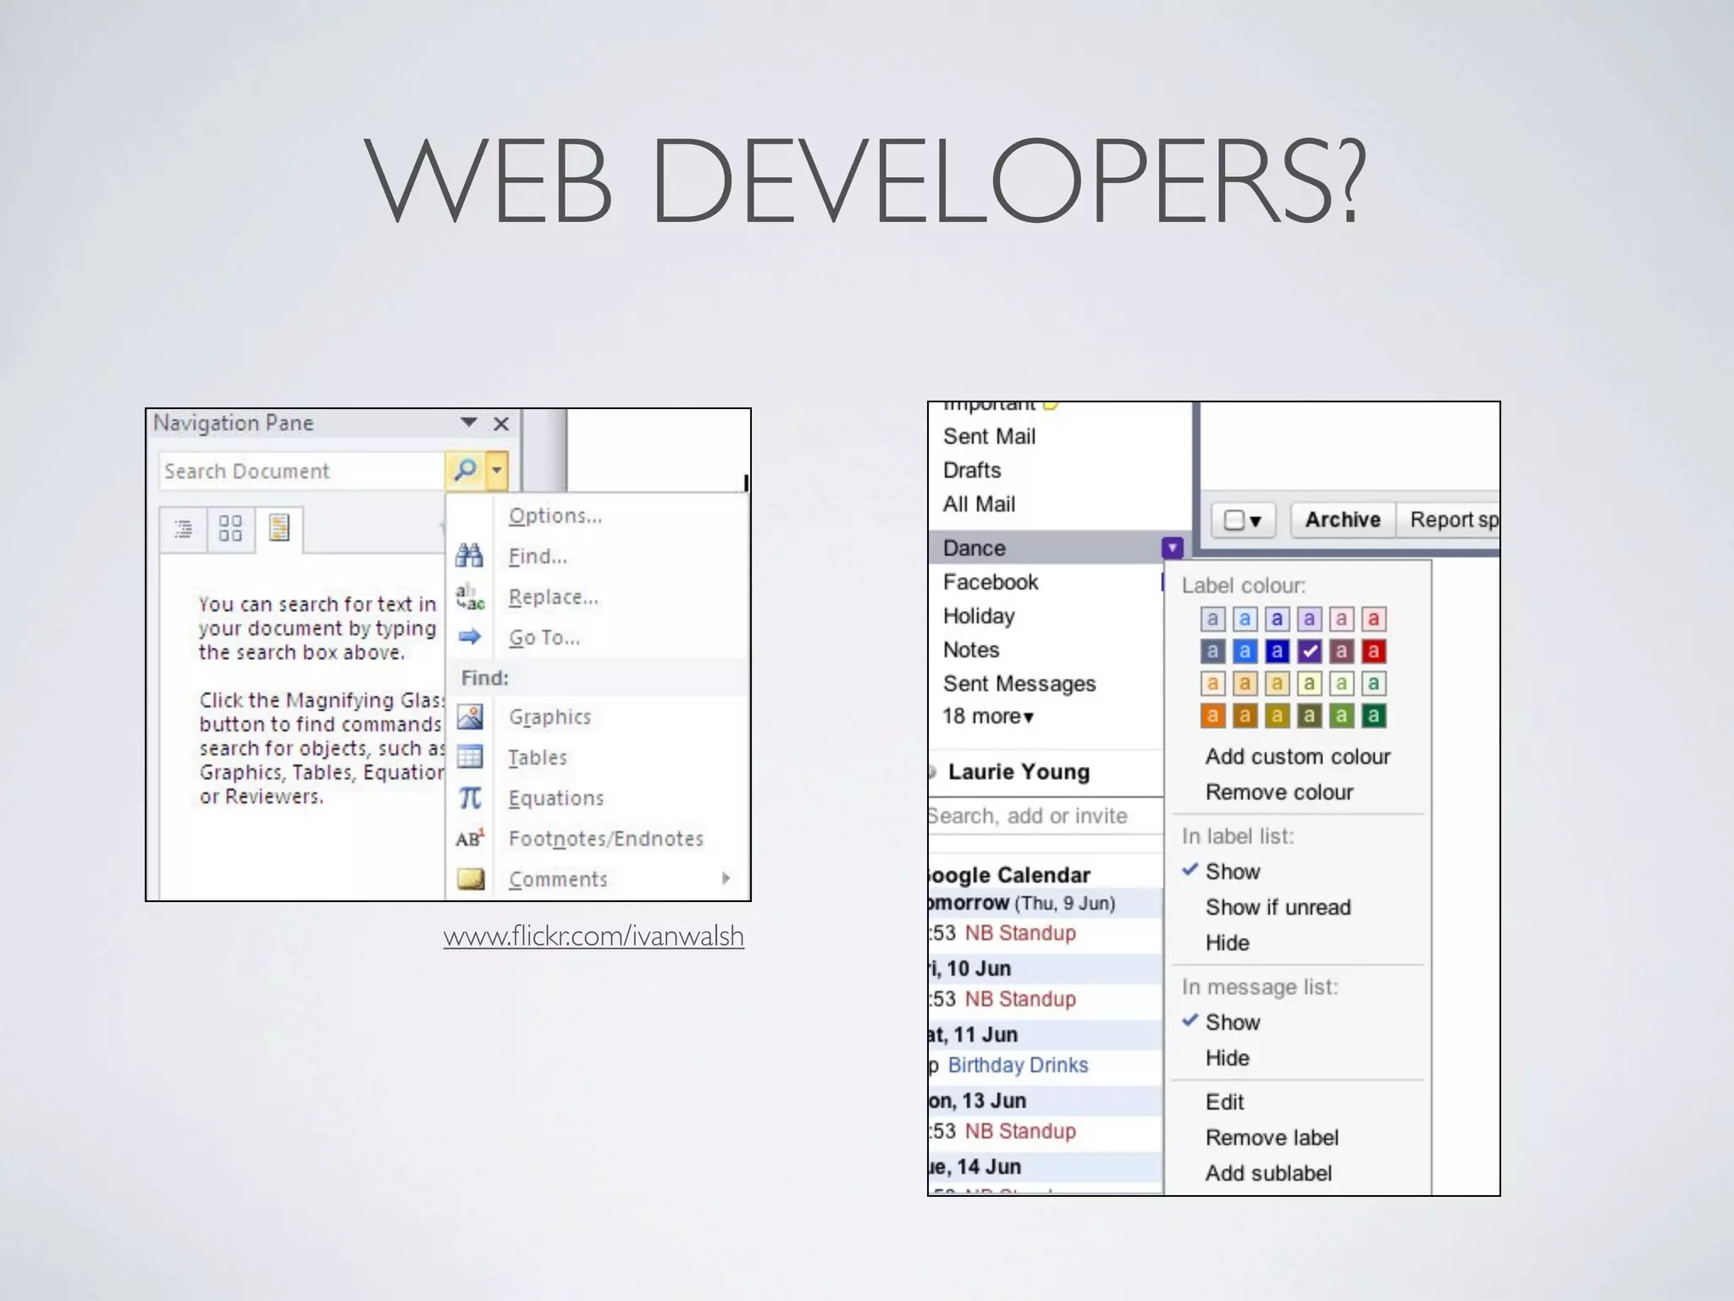Select Replace... menu entry
Image resolution: width=1734 pixels, height=1301 pixels.
coord(554,597)
